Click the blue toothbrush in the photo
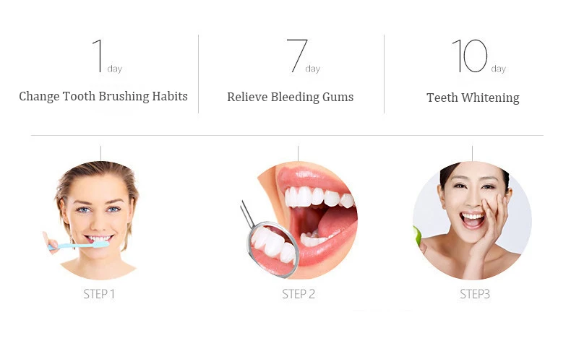571x346 pixels. pyautogui.click(x=78, y=246)
